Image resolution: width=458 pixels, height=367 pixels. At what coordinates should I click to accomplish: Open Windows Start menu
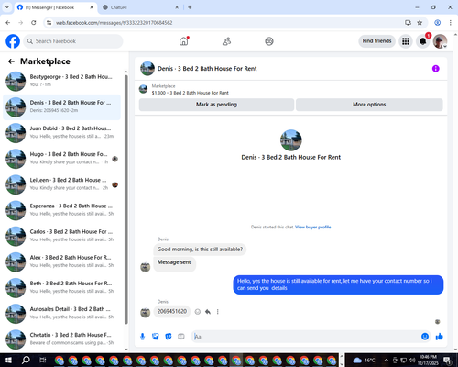8,361
